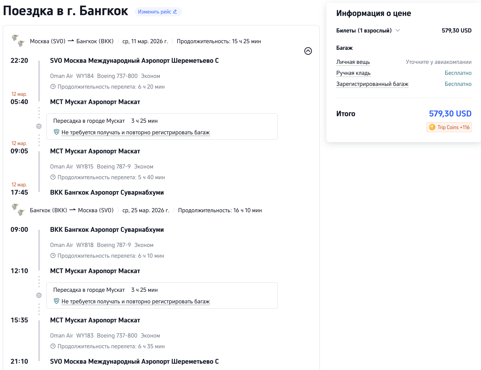The width and height of the screenshot is (481, 370).
Task: Click the shield icon in outbound Muscat layover
Action: pyautogui.click(x=56, y=132)
